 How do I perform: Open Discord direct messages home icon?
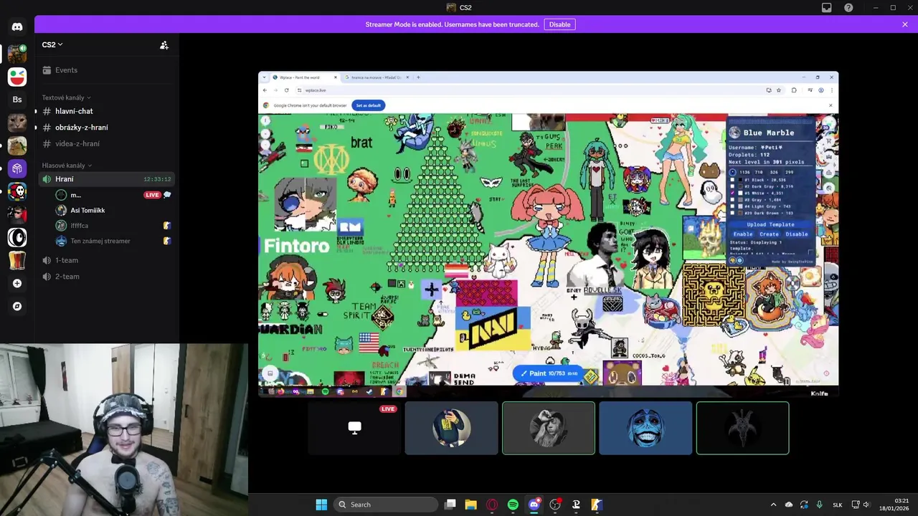(17, 27)
